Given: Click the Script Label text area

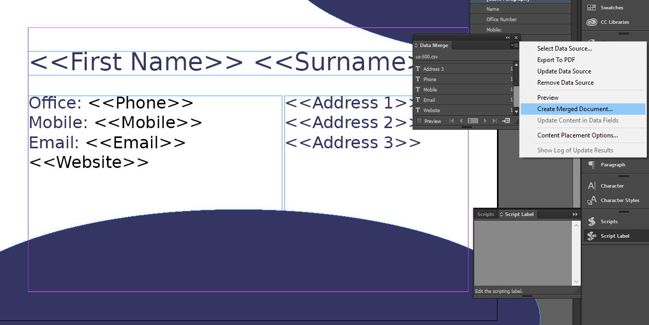Looking at the screenshot, I should [x=523, y=253].
